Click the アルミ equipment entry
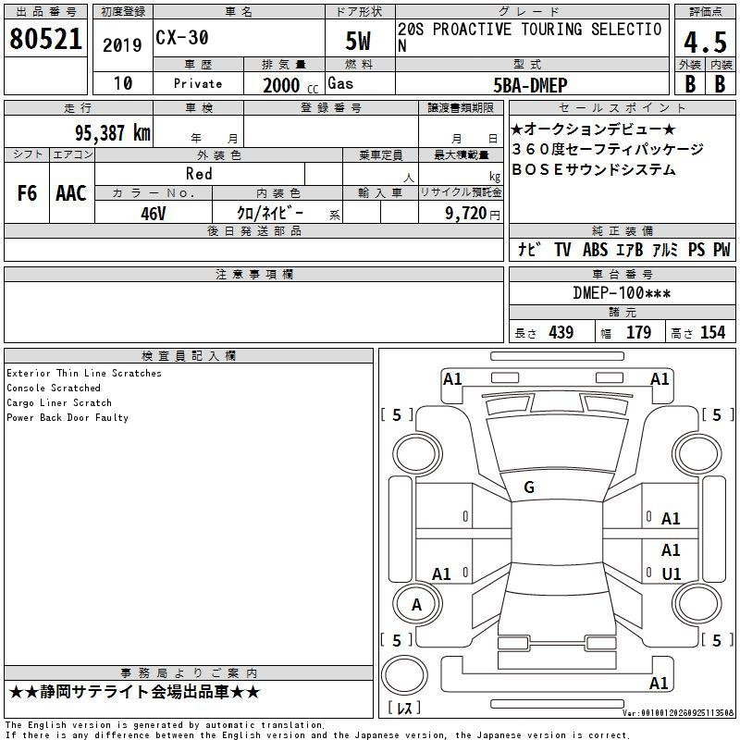The height and width of the screenshot is (740, 740). (x=665, y=250)
